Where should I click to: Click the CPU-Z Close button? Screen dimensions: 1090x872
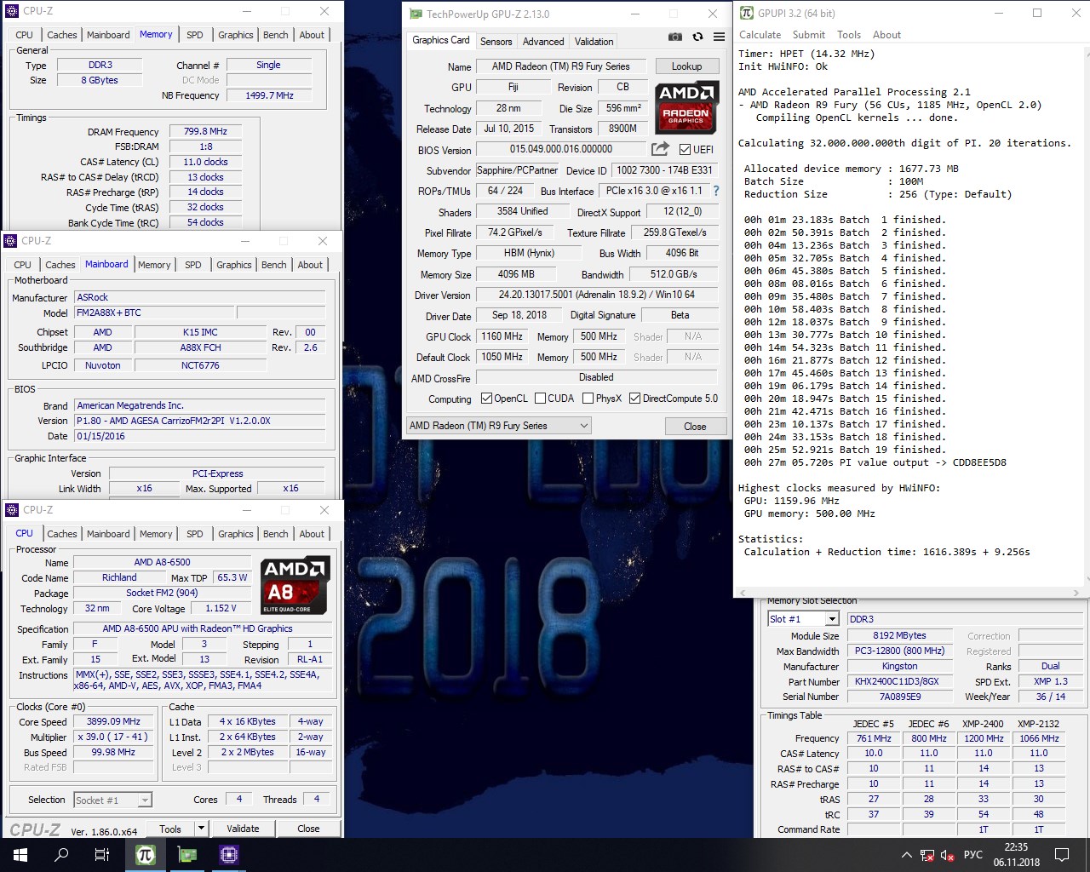(x=308, y=829)
